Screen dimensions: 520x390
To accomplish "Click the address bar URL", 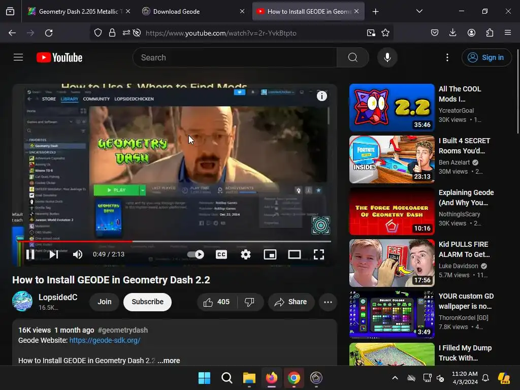I will click(x=221, y=33).
